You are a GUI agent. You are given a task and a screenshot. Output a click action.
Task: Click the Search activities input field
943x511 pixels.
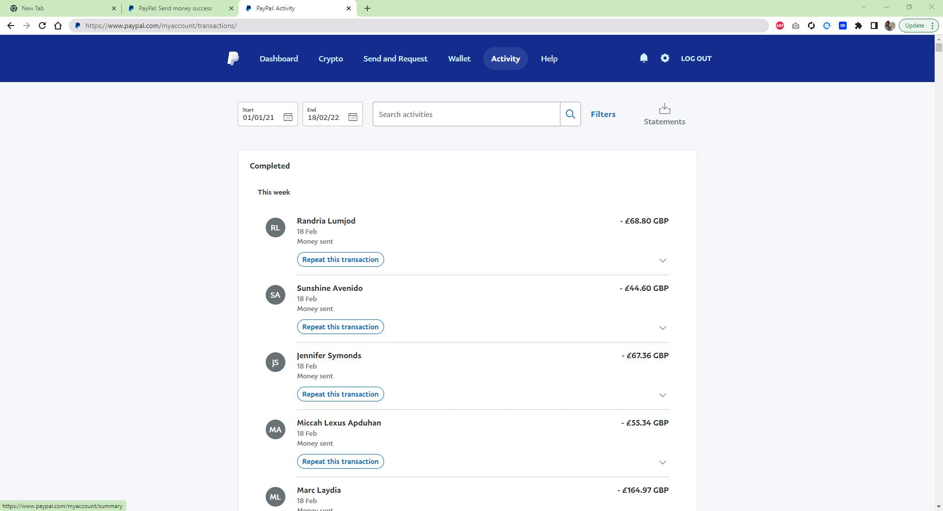click(x=466, y=114)
